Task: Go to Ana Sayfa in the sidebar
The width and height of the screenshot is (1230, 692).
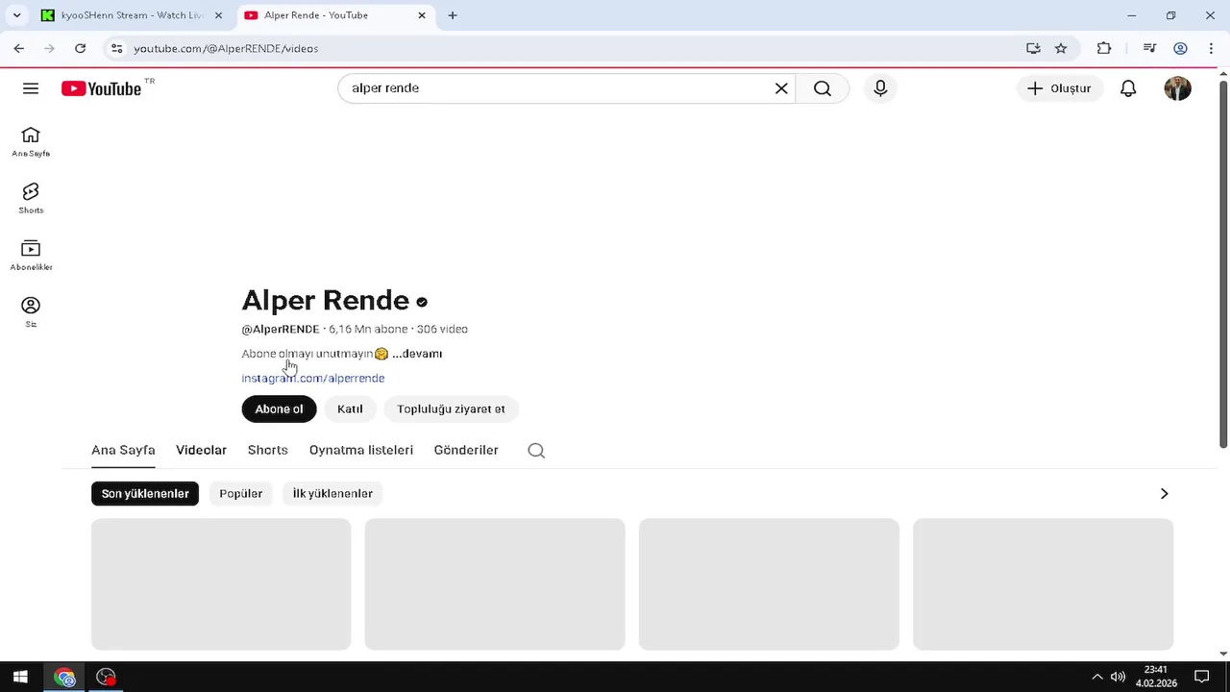Action: coord(31,141)
